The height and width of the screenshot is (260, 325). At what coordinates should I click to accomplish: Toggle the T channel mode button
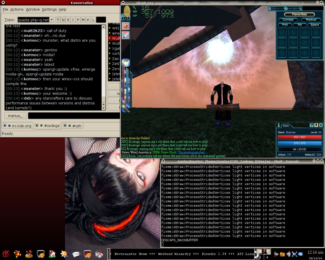[x=58, y=20]
